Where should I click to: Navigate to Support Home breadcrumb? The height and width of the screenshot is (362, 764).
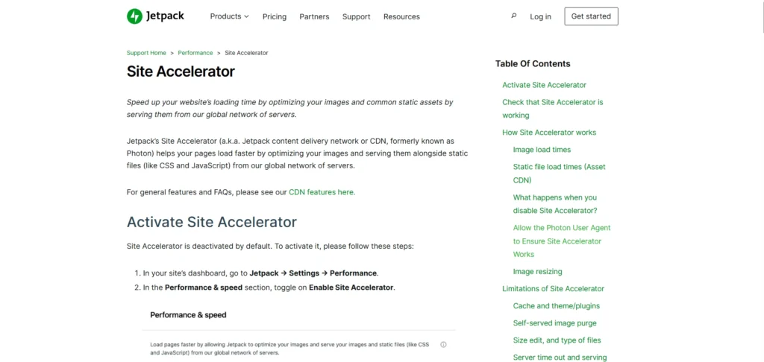(146, 53)
